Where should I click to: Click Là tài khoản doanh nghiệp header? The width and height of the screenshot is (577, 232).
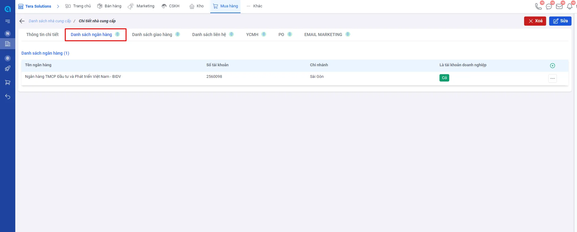463,65
